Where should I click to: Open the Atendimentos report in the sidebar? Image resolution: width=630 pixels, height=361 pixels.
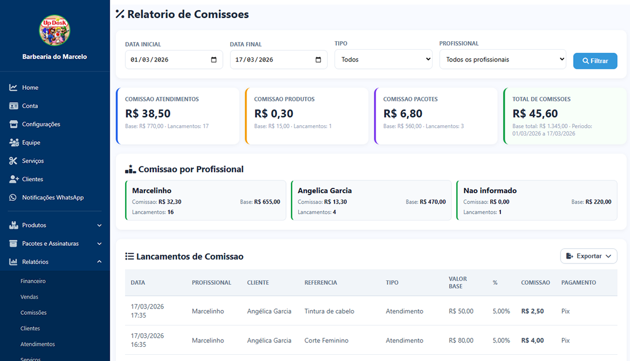[37, 344]
